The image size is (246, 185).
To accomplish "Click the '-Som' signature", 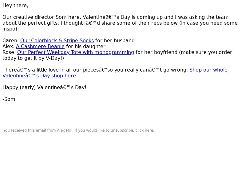I will [9, 99].
